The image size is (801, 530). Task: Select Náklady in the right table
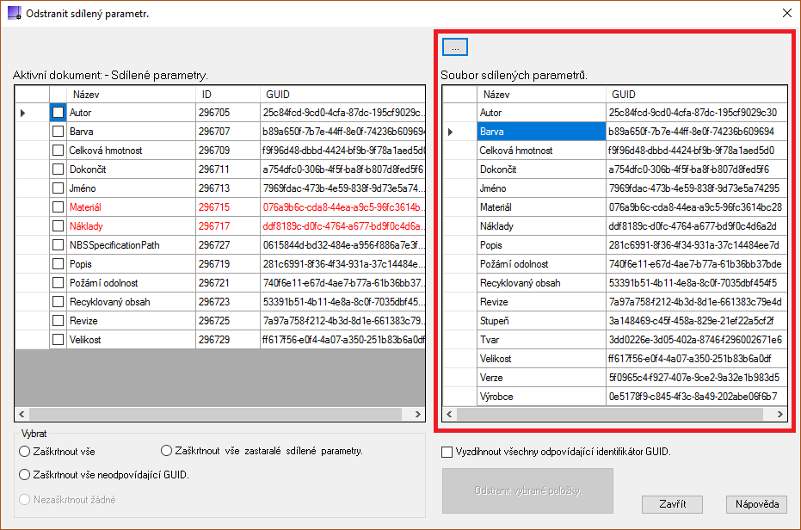614,226
